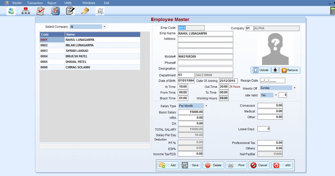
Task: Open the Employee Master icon on the toolbar
Action: (x=11, y=11)
